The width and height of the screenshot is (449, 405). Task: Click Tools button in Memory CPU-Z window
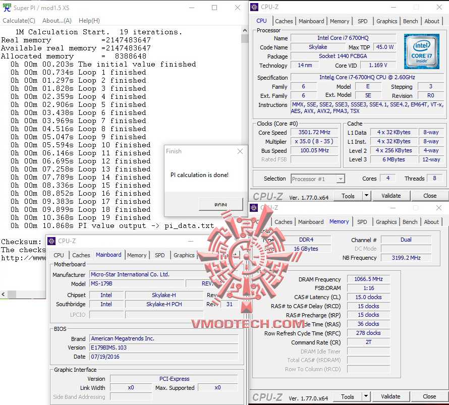click(x=348, y=397)
